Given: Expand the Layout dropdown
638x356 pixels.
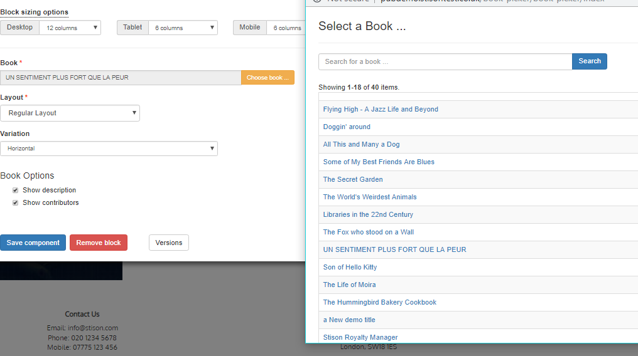Looking at the screenshot, I should tap(70, 113).
